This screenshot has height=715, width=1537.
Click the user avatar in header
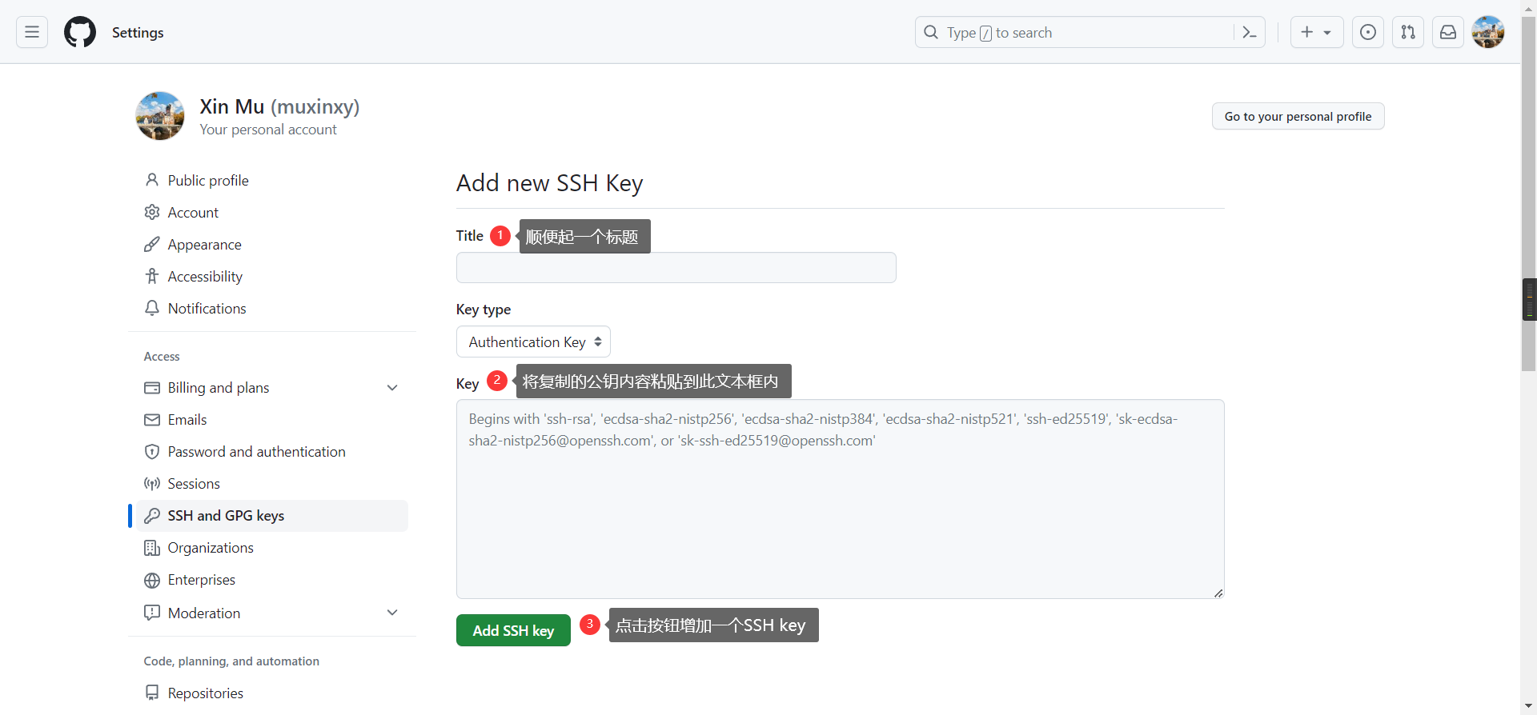(x=1488, y=32)
